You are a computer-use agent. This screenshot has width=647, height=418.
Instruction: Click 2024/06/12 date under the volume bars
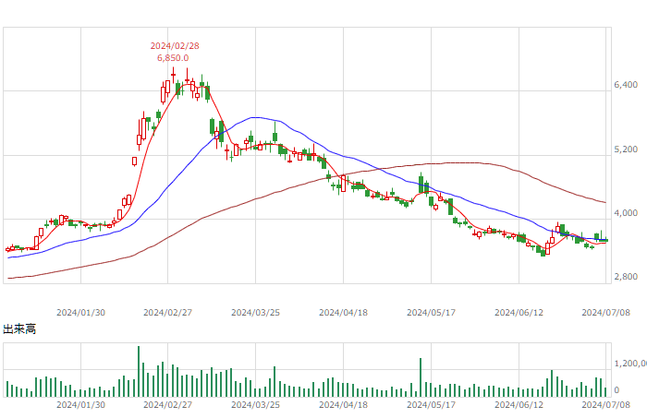click(x=519, y=405)
